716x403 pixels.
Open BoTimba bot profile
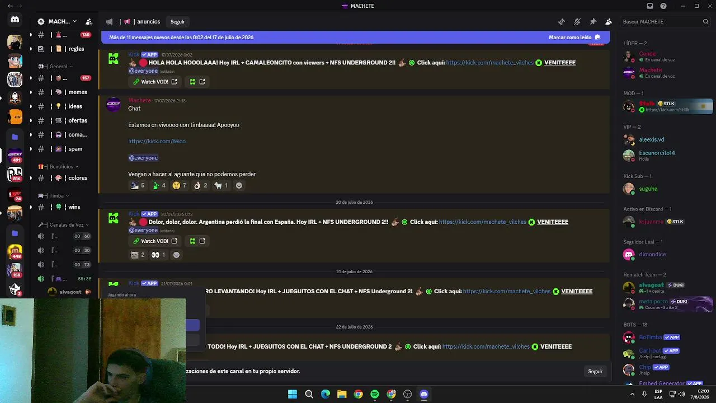click(x=666, y=338)
